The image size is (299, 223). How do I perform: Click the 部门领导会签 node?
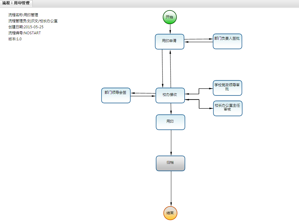(116, 95)
